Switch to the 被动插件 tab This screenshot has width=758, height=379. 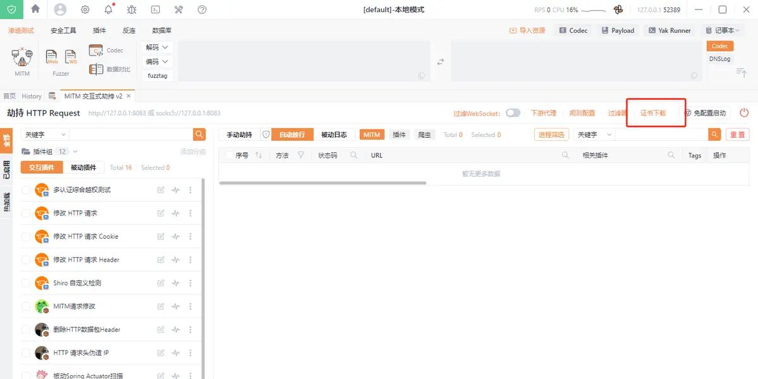82,167
